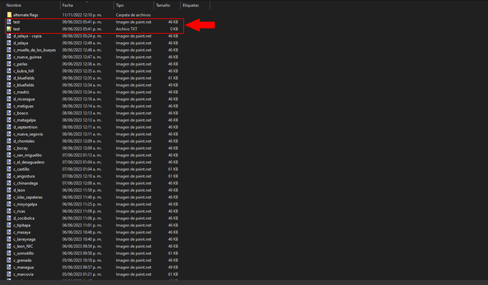Click the paint.net icon next to d_leon

(x=9, y=190)
